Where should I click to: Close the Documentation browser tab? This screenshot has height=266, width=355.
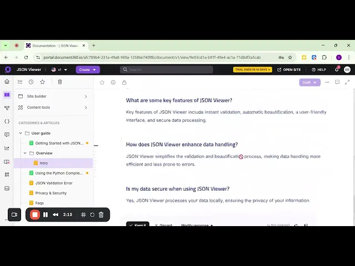(x=84, y=45)
